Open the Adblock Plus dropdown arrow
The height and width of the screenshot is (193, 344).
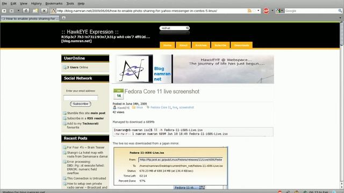[273, 11]
